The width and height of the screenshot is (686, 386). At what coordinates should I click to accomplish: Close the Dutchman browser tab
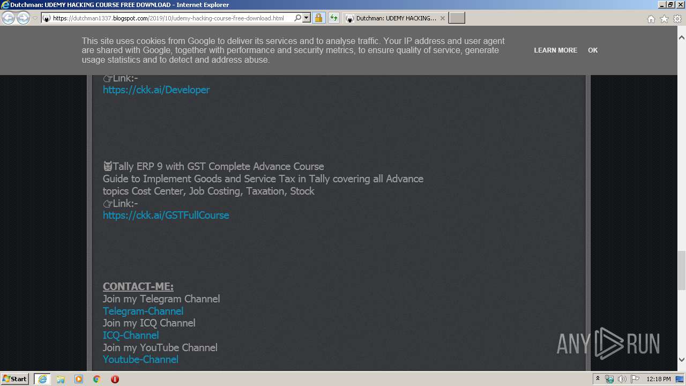(x=442, y=18)
